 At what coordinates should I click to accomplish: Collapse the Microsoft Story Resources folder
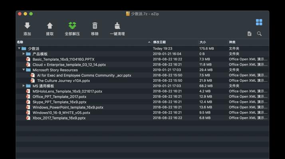[24, 70]
